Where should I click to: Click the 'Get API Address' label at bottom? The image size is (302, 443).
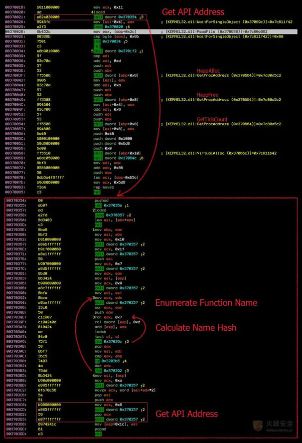coord(186,414)
